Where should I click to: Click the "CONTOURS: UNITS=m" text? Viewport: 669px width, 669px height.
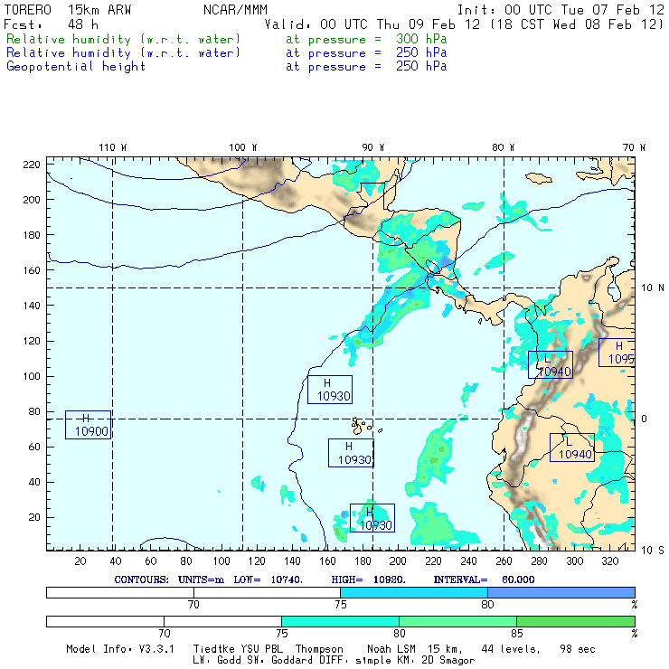tap(169, 579)
